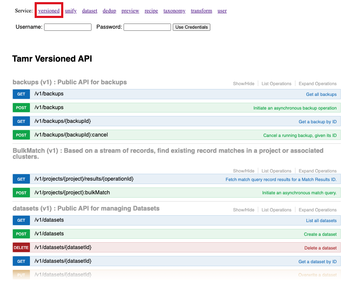
Task: Open the Initiate an asynchronous backup operation link
Action: 295,108
